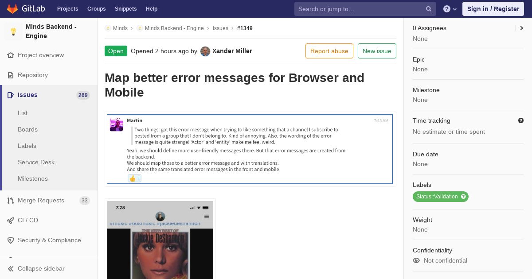This screenshot has height=279, width=532.
Task: Click the 269 issues count badge
Action: coord(83,95)
